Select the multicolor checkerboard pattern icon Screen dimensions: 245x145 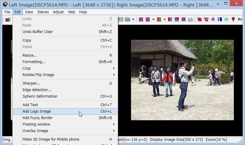159,19
